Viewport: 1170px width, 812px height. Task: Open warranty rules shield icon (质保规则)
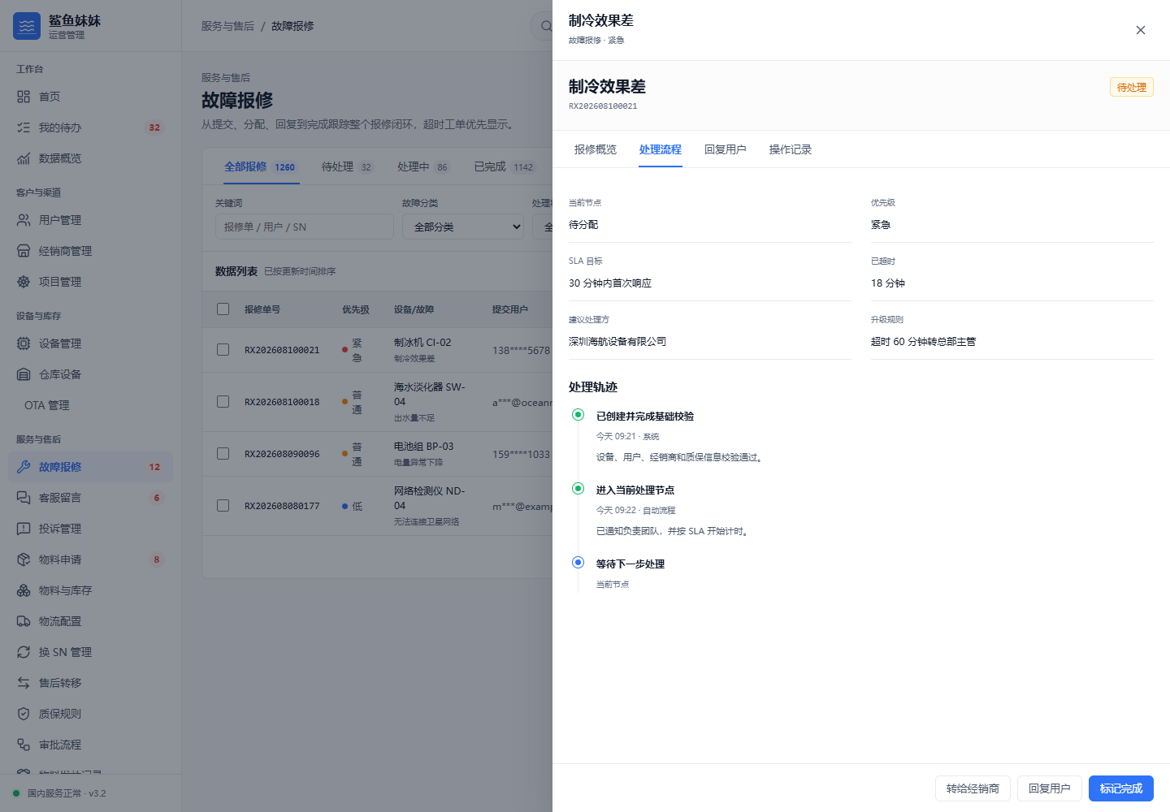click(x=24, y=714)
